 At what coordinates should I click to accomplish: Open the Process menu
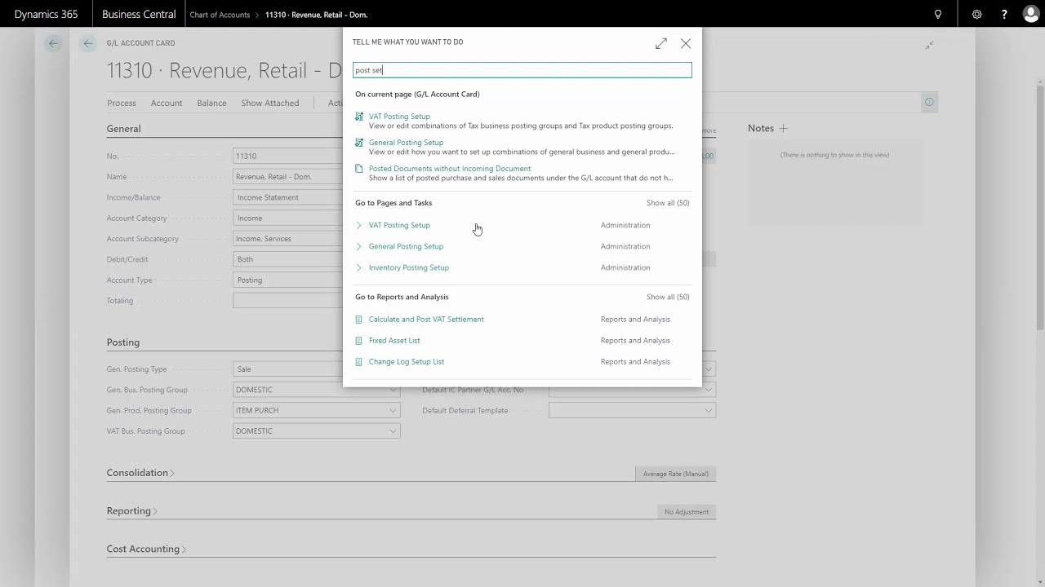point(122,103)
